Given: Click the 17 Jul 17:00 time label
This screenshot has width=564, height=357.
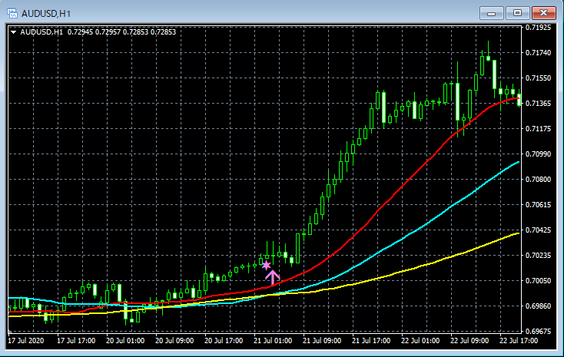Looking at the screenshot, I should (x=76, y=340).
